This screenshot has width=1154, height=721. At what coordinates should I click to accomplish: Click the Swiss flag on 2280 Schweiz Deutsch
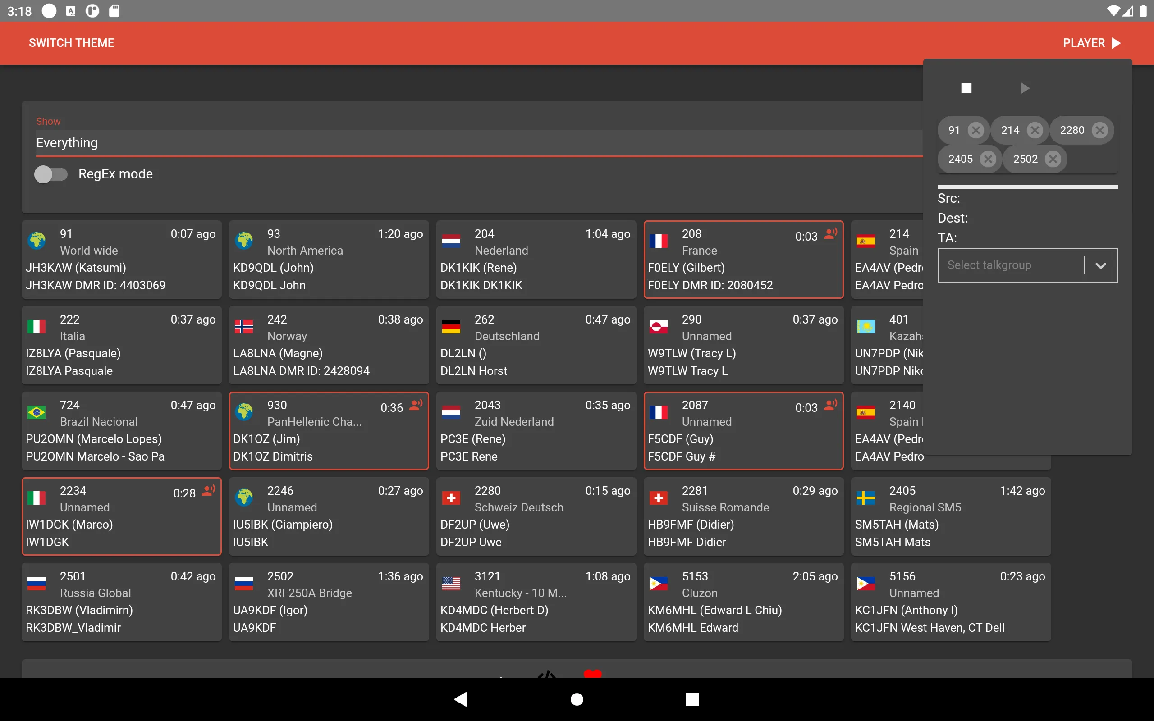click(x=451, y=498)
